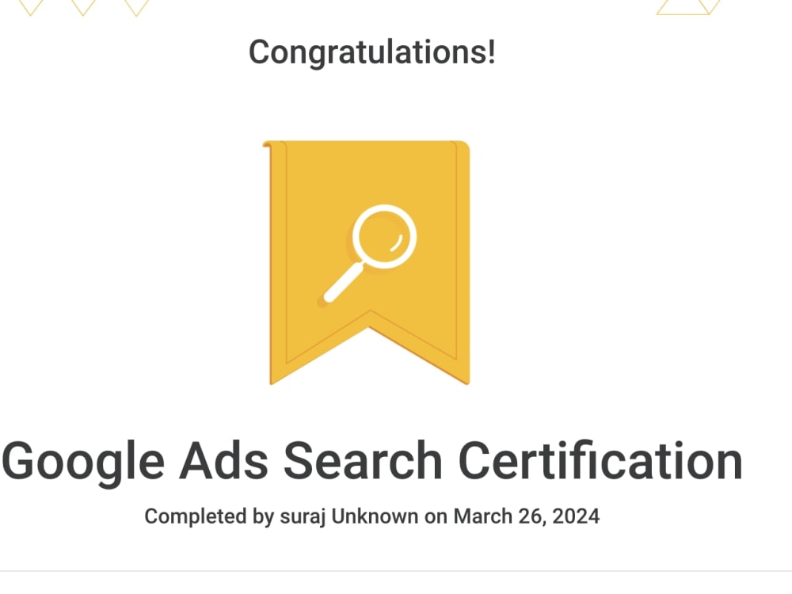Click the word Google in the title
Viewport: 792px width, 594px height.
[x=83, y=461]
